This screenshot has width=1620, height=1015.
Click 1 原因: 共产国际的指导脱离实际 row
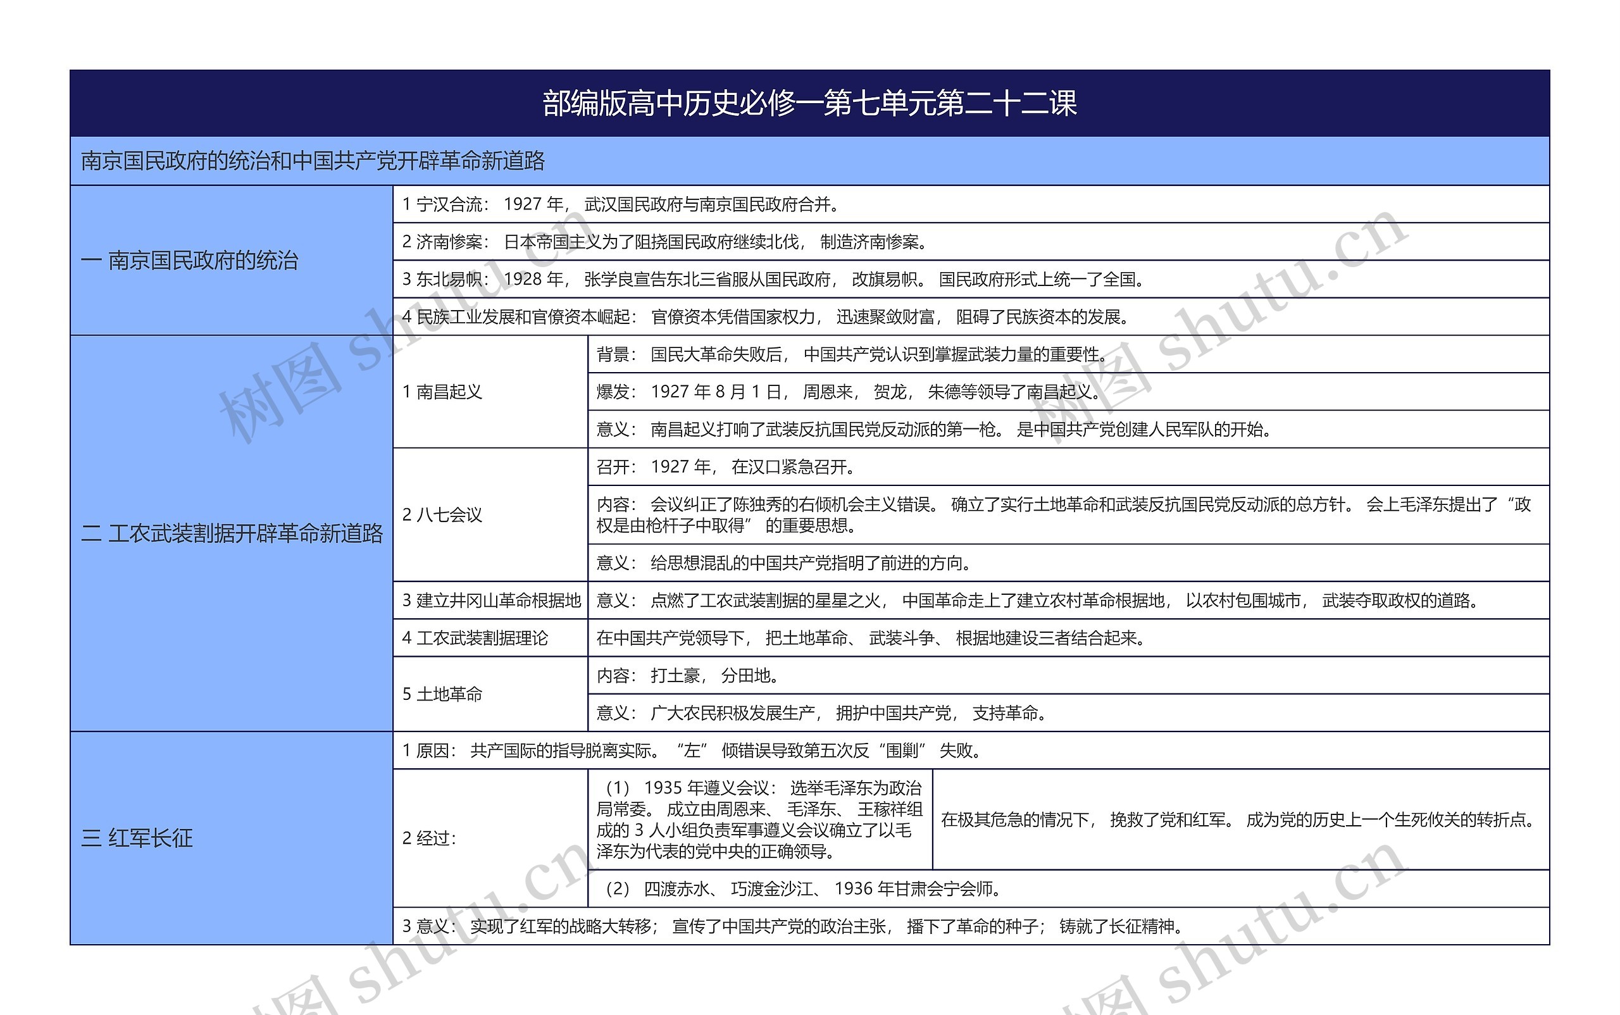click(x=971, y=750)
